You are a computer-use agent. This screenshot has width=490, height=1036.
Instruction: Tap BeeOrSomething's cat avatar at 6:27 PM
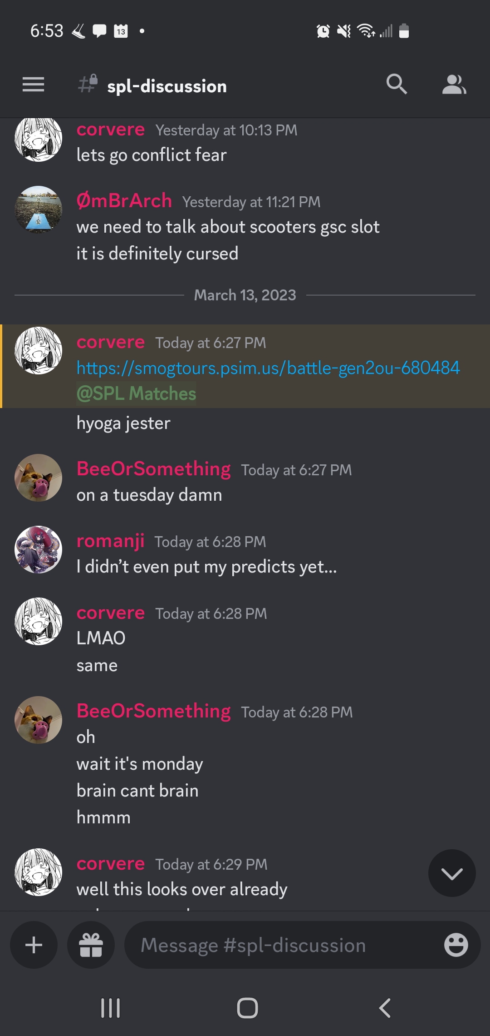tap(39, 478)
